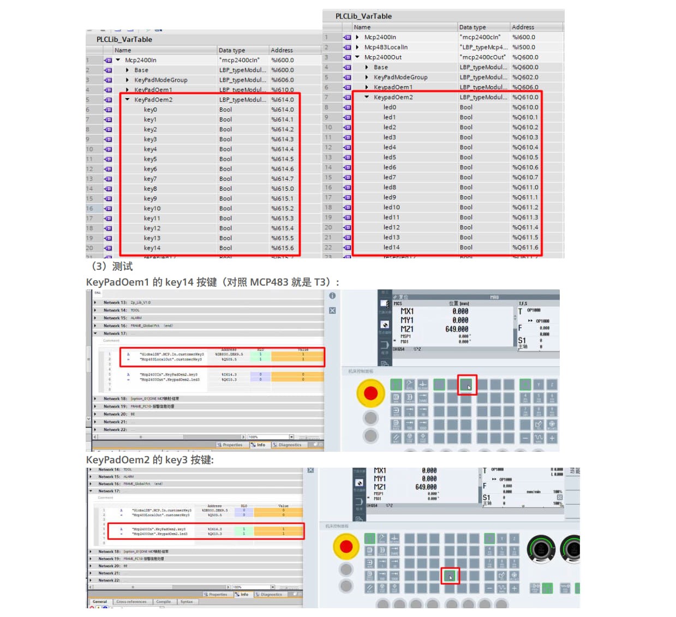Click the minus key in the KeyPadOem1 test panel
The height and width of the screenshot is (617, 676).
[x=525, y=438]
